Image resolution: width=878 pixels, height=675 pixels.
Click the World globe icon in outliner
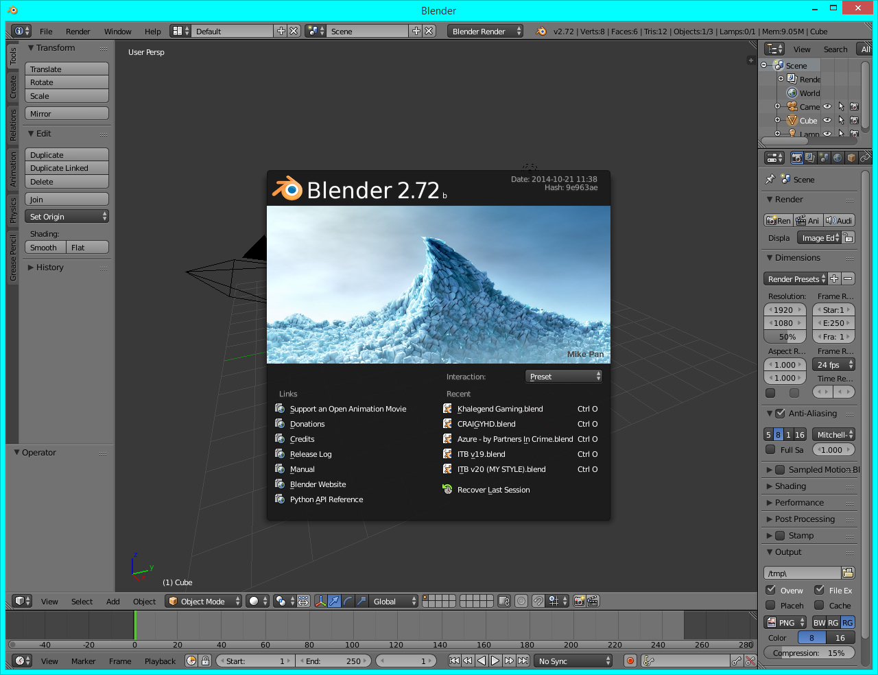792,93
